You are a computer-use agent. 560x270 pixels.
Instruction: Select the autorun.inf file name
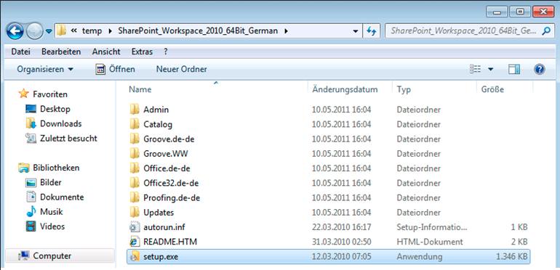[164, 227]
